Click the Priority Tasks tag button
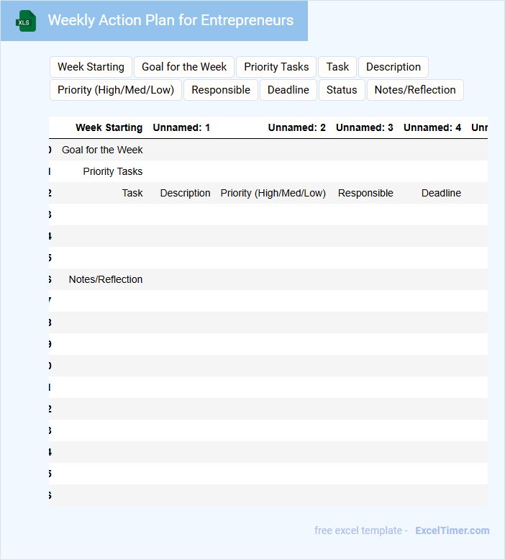Viewport: 505px width, 560px height. point(276,67)
